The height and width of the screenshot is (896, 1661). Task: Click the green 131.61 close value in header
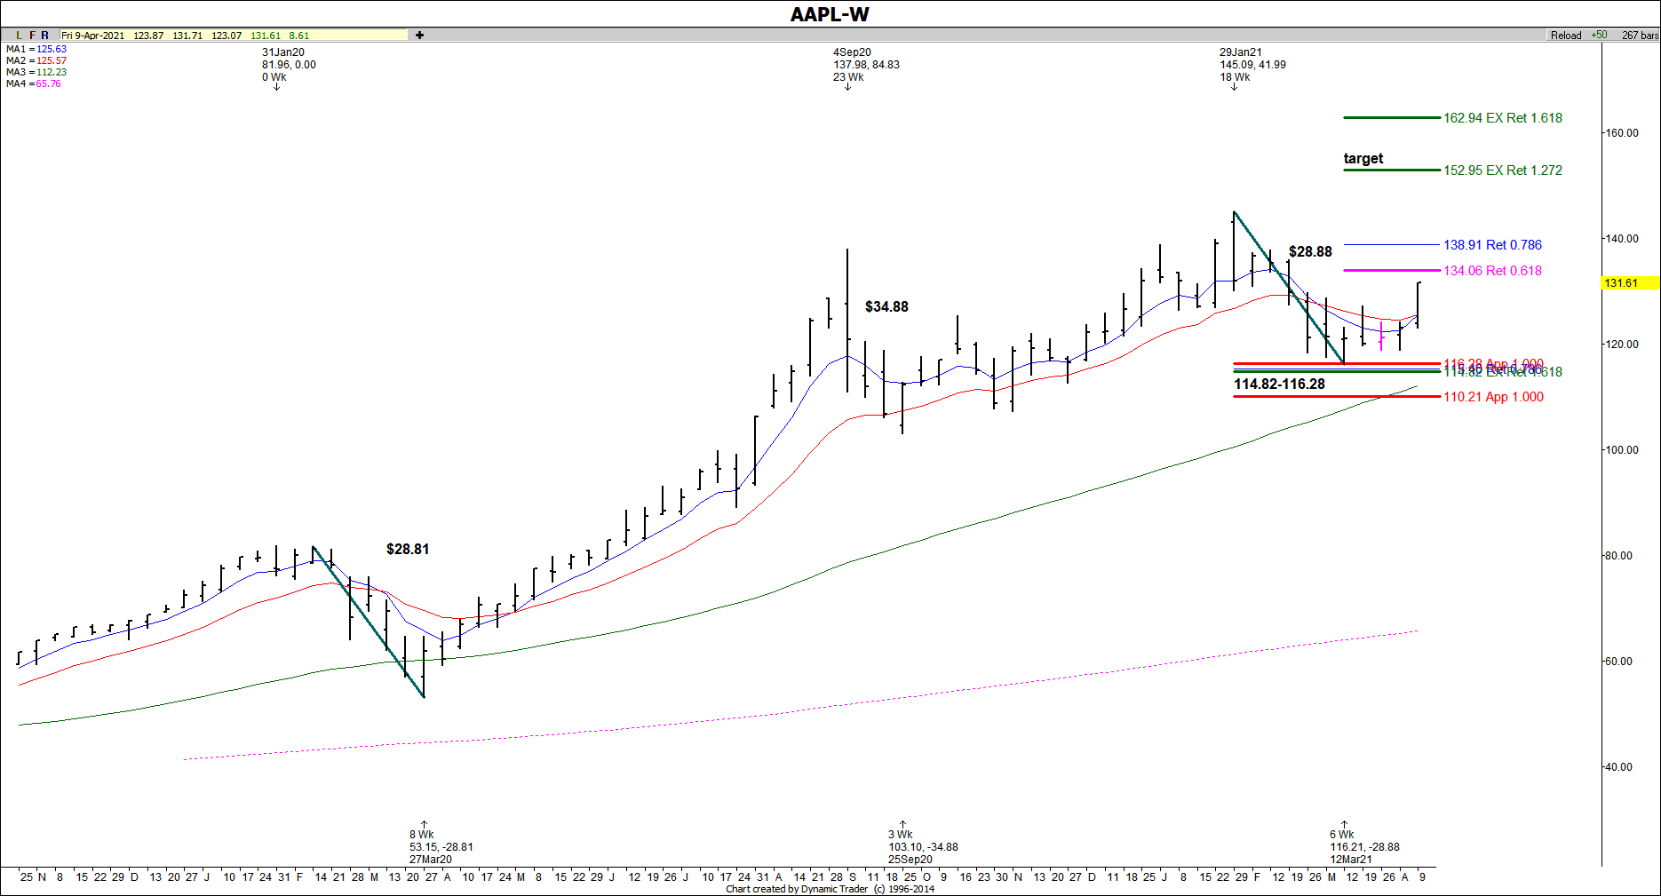pyautogui.click(x=266, y=36)
